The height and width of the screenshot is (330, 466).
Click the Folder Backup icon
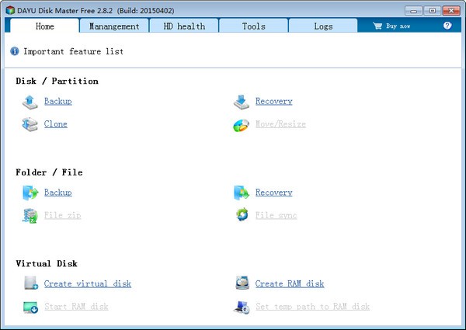[x=30, y=193]
